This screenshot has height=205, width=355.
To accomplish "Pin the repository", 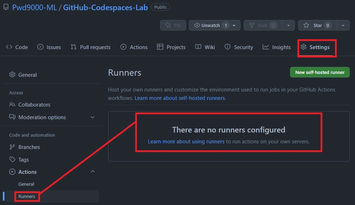I will (173, 25).
